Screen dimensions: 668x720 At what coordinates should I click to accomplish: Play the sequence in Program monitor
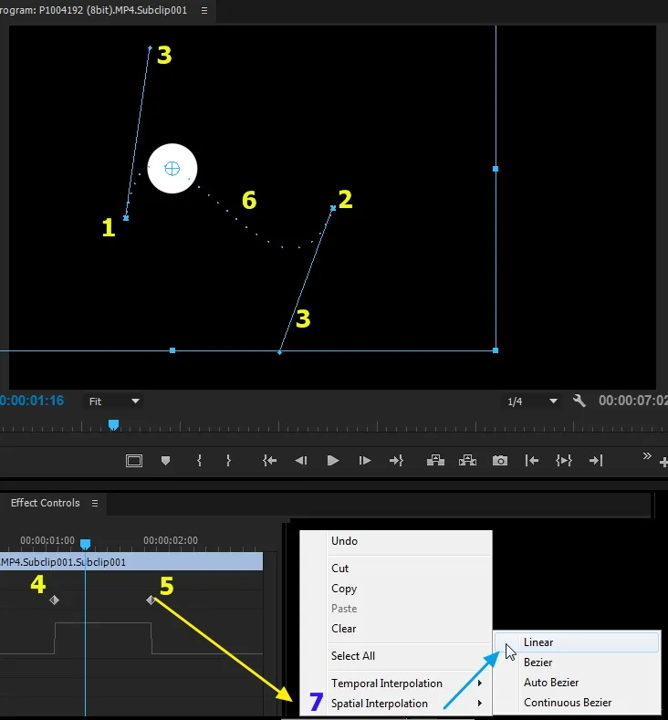click(333, 461)
